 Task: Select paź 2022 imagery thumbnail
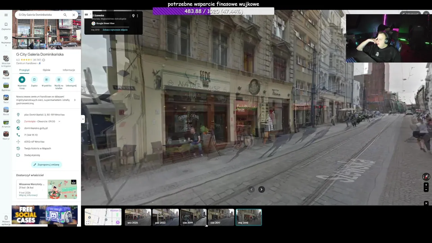166,217
